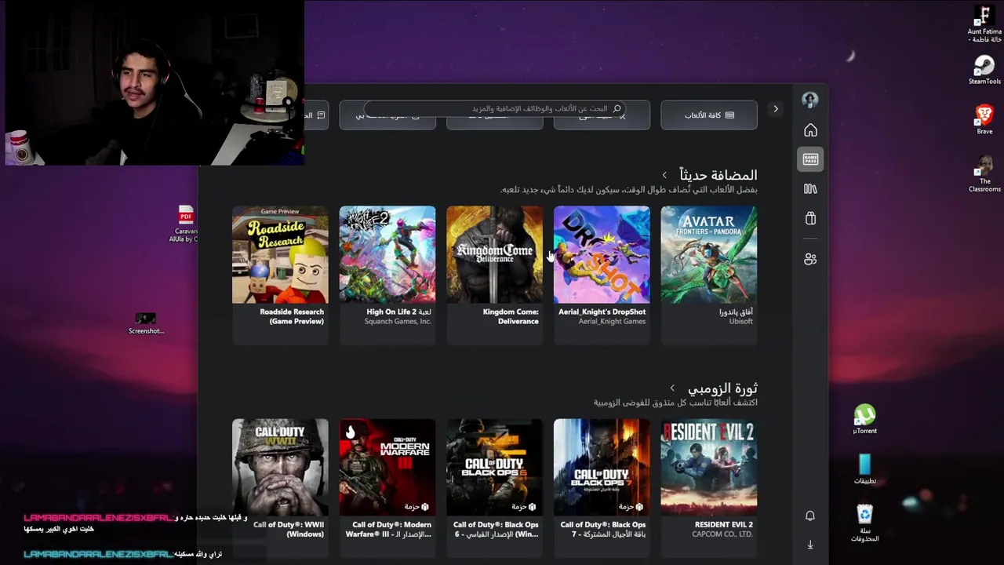Open the كافة الألعاب all games button
This screenshot has height=565, width=1004.
(x=709, y=115)
